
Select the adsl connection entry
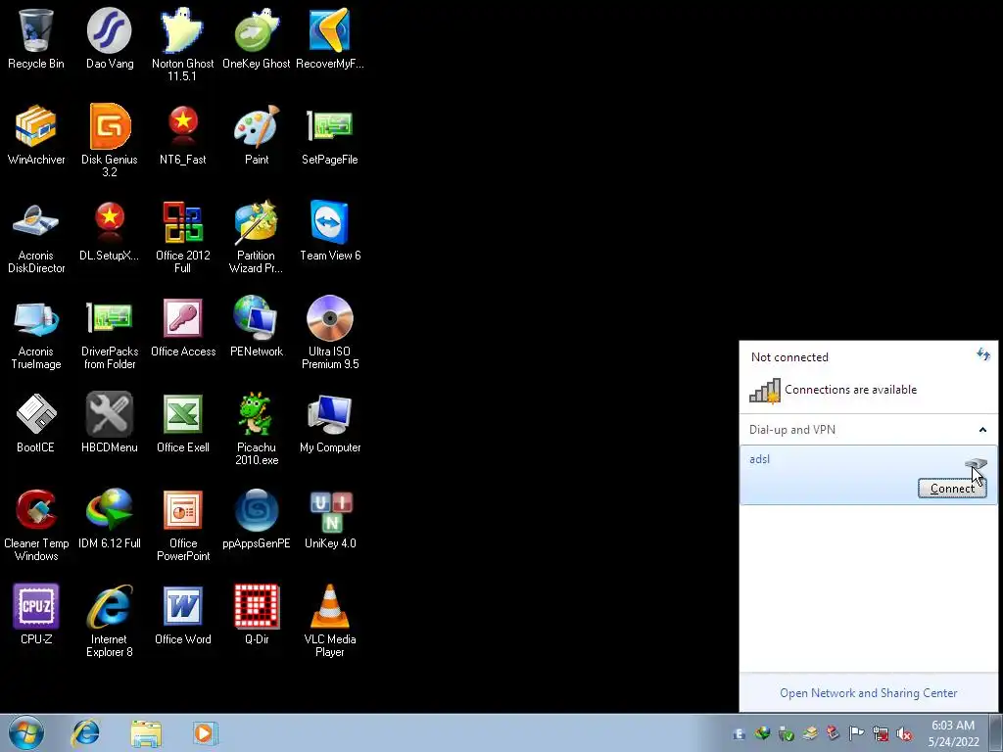point(868,475)
